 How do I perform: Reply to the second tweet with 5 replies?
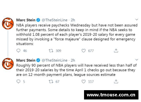[18, 81]
